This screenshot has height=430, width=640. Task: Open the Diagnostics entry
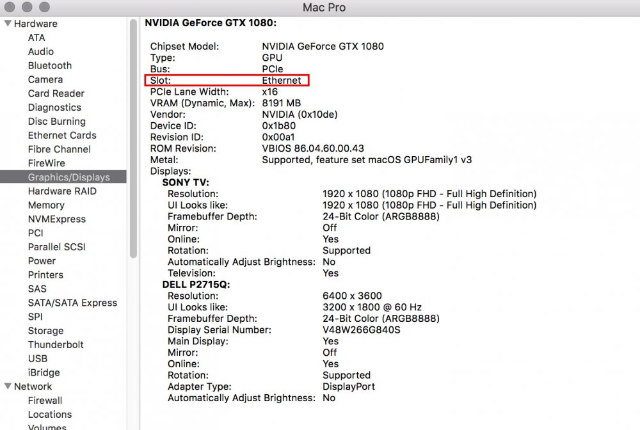(54, 107)
